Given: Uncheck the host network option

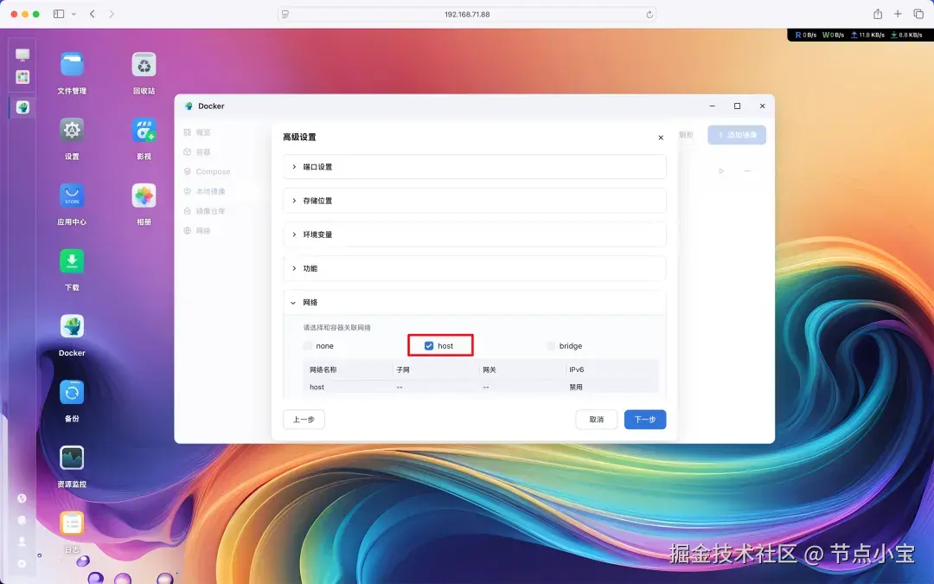Looking at the screenshot, I should tap(429, 345).
